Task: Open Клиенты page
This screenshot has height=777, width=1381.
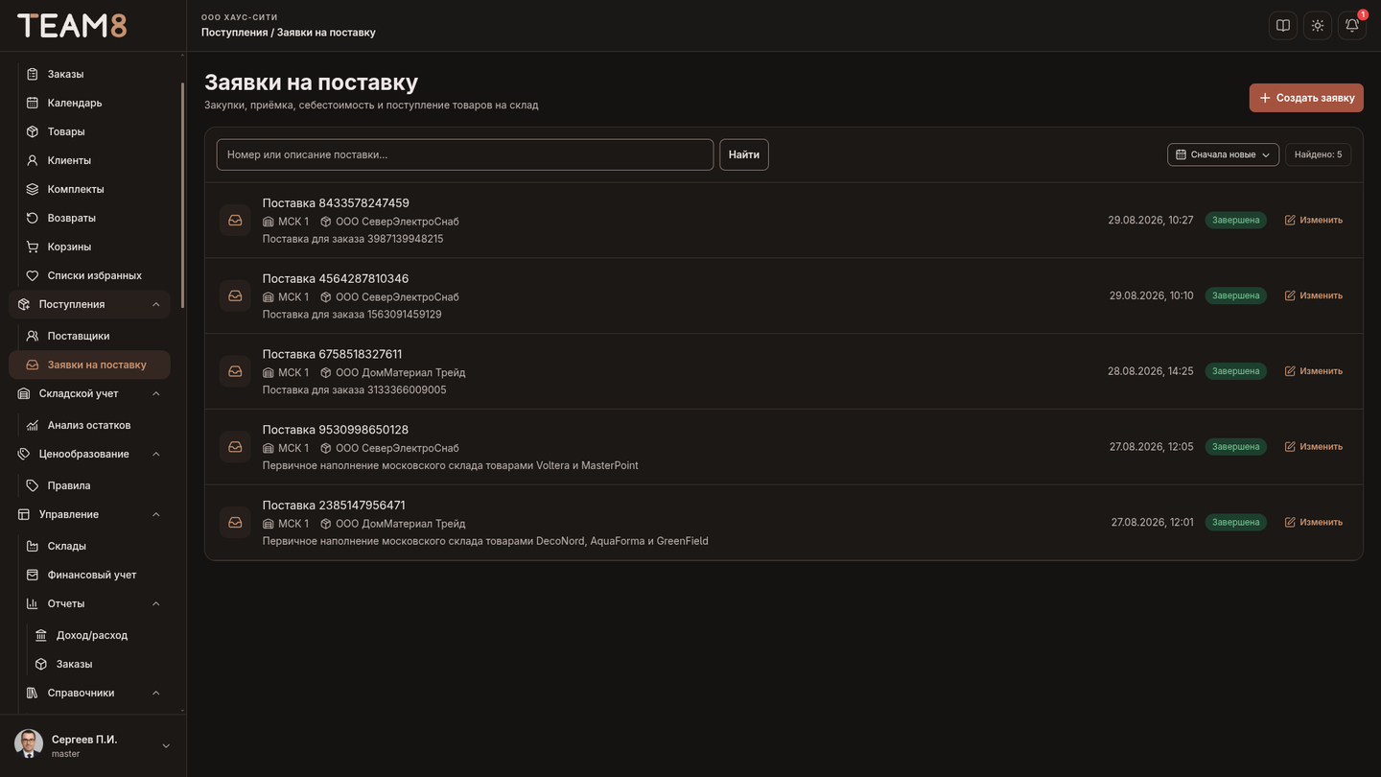Action: pos(89,160)
